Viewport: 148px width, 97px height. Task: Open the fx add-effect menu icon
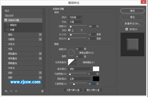coord(6,91)
